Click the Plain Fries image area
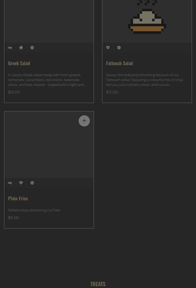The width and height of the screenshot is (196, 288). [49, 148]
